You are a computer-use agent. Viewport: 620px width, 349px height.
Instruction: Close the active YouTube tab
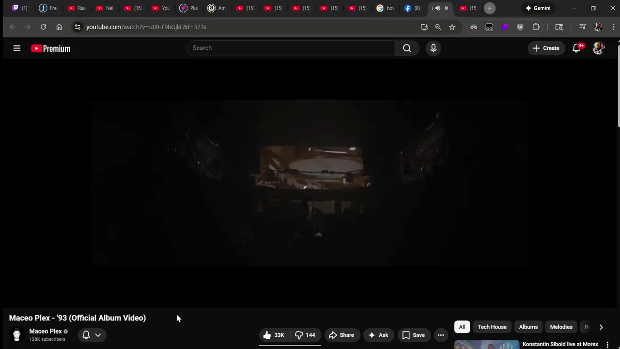click(447, 8)
